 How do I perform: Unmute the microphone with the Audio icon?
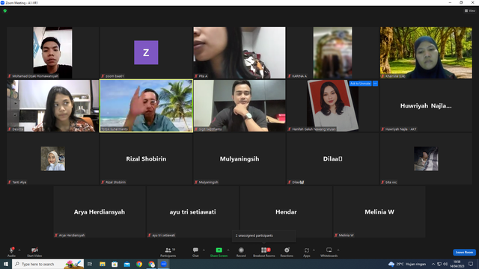(x=11, y=252)
